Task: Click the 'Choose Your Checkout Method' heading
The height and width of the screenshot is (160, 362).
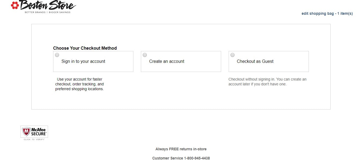Action: [85, 48]
